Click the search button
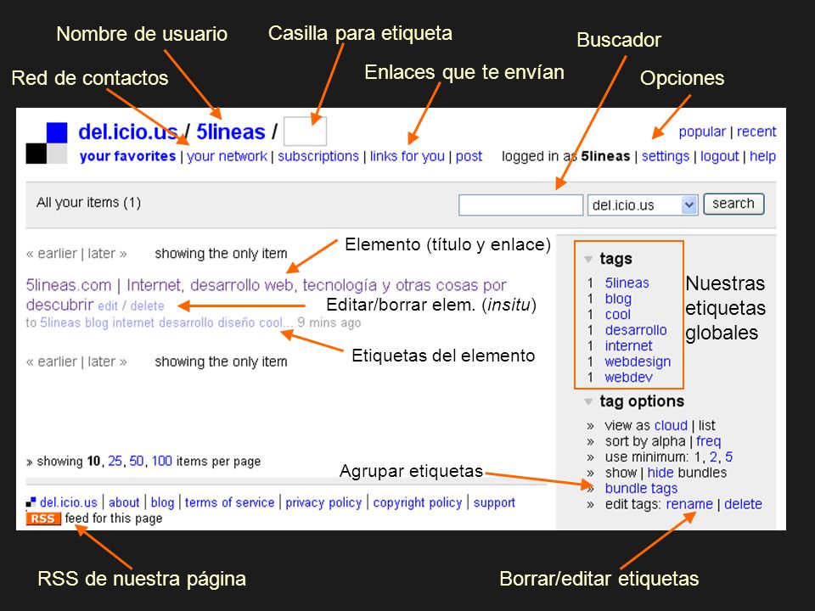 point(733,204)
